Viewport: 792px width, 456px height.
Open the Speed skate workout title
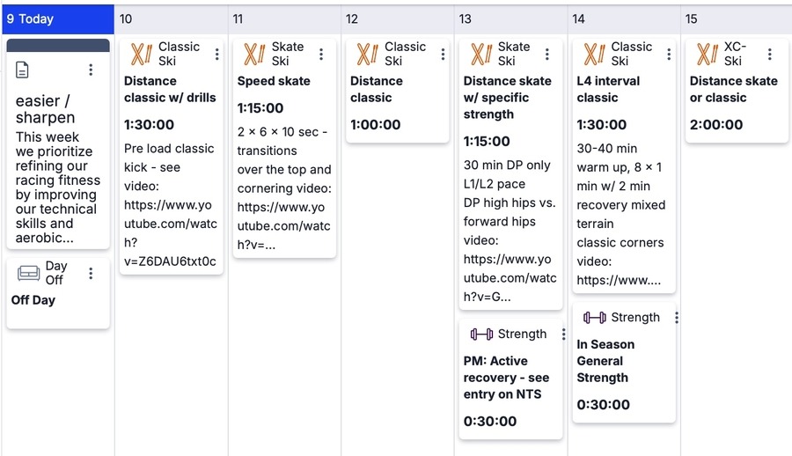coord(274,81)
